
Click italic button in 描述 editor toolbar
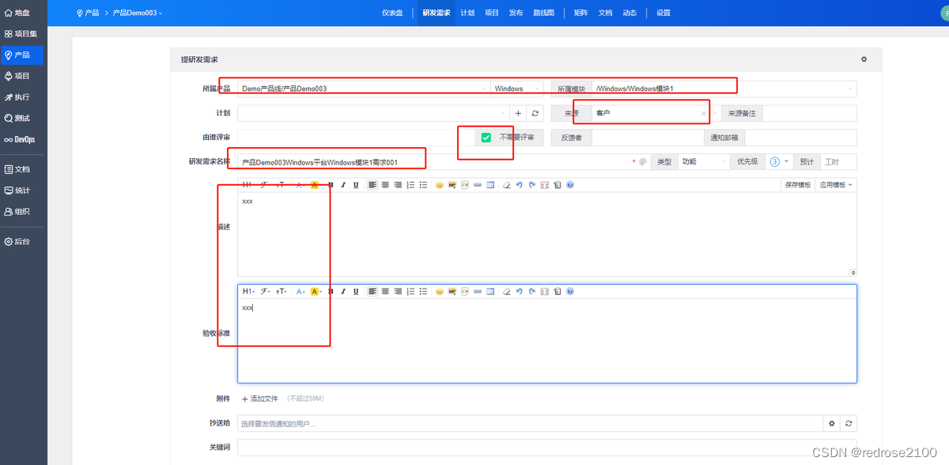point(343,184)
